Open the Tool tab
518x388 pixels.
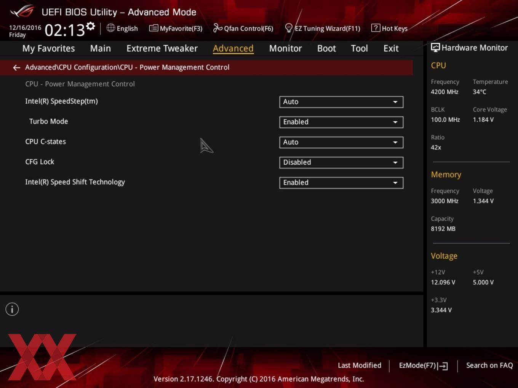[x=359, y=48]
